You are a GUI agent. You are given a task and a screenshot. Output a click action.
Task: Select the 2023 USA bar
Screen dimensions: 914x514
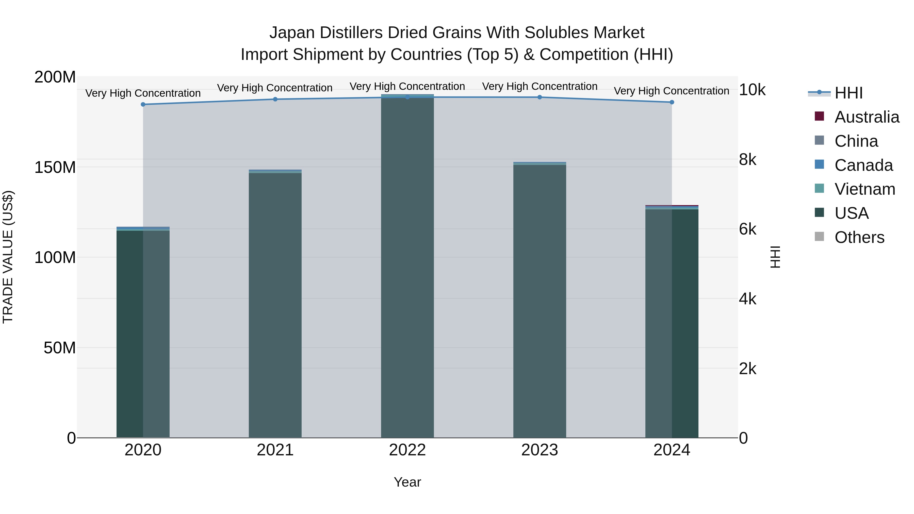coord(540,301)
